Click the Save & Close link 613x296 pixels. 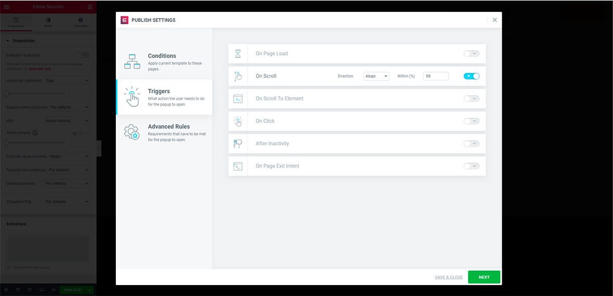click(448, 277)
